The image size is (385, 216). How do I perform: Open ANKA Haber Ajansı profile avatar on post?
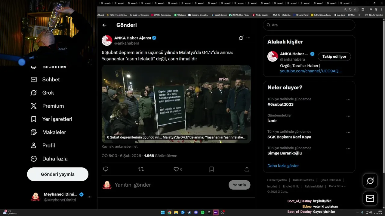pyautogui.click(x=107, y=40)
